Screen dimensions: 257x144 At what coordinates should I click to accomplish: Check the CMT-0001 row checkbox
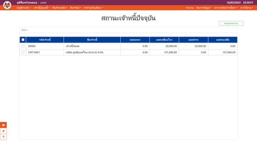pyautogui.click(x=23, y=52)
